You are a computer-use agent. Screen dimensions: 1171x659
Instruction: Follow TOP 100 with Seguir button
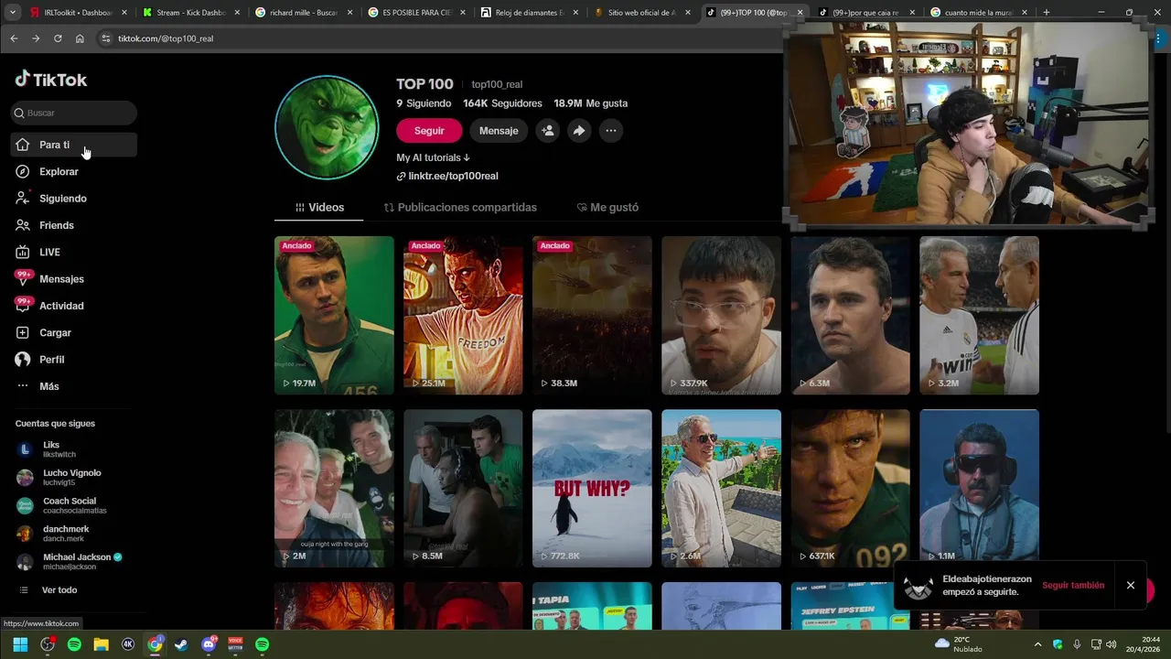pyautogui.click(x=429, y=131)
